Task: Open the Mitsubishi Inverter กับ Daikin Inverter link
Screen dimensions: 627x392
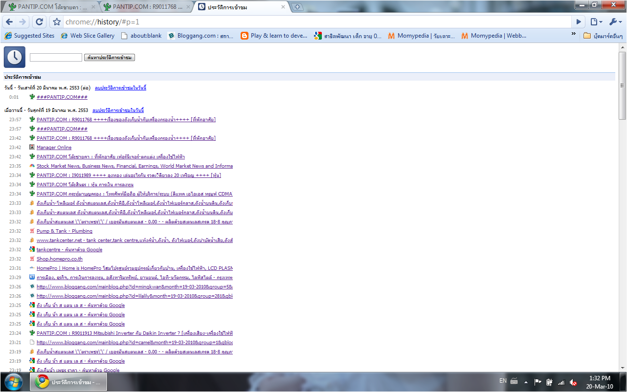Action: [134, 333]
